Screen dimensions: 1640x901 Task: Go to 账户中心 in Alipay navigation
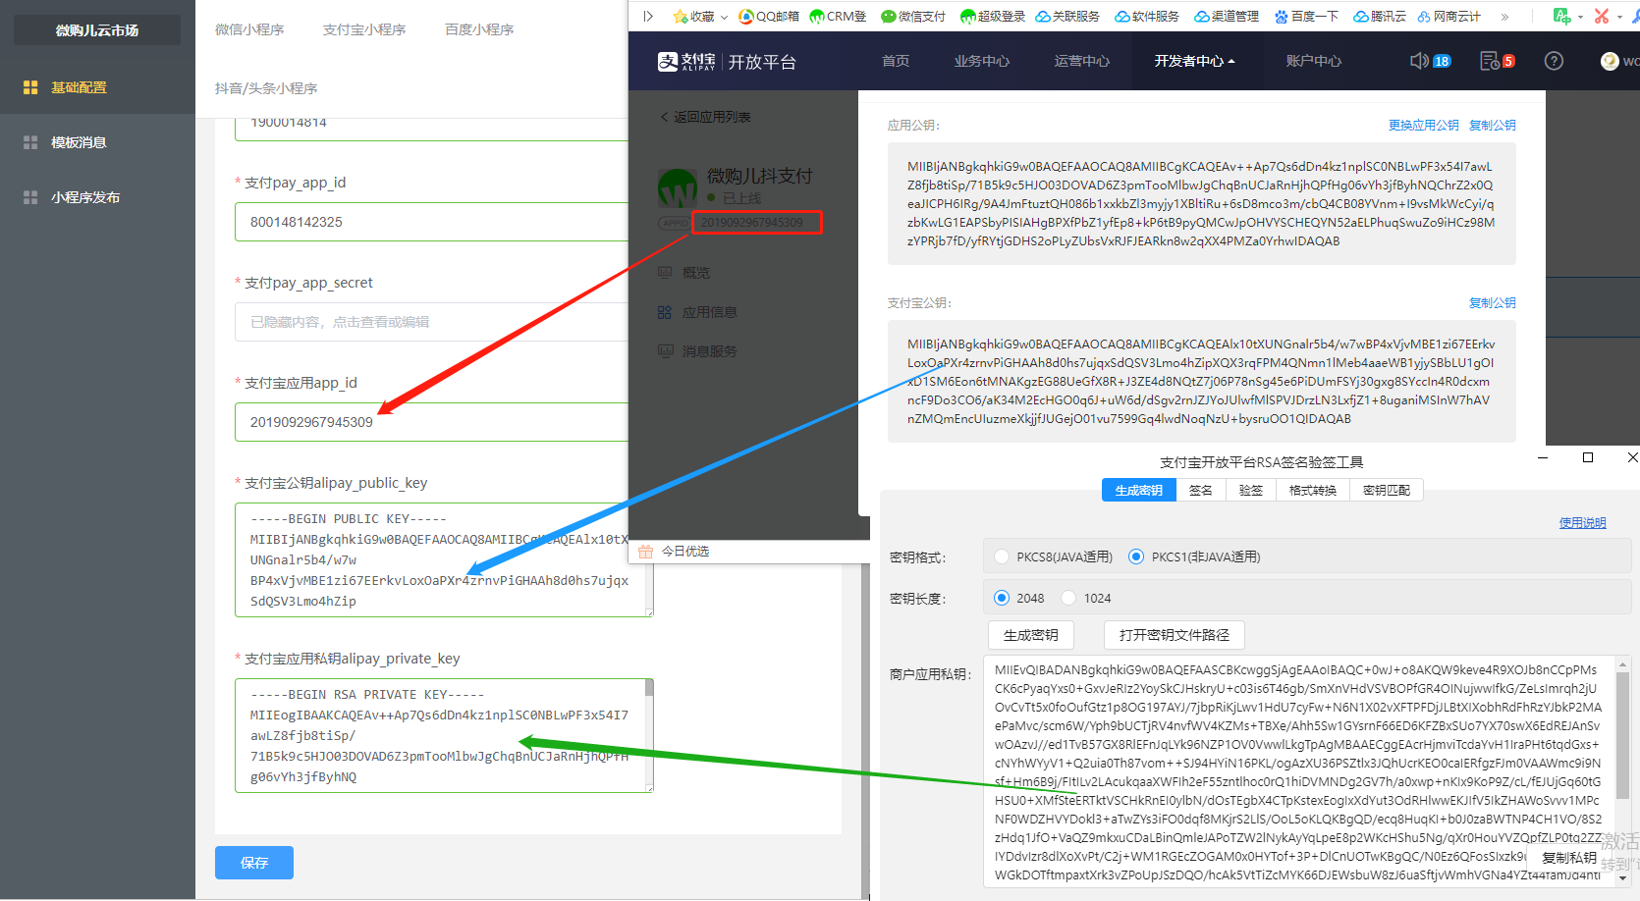[x=1314, y=61]
